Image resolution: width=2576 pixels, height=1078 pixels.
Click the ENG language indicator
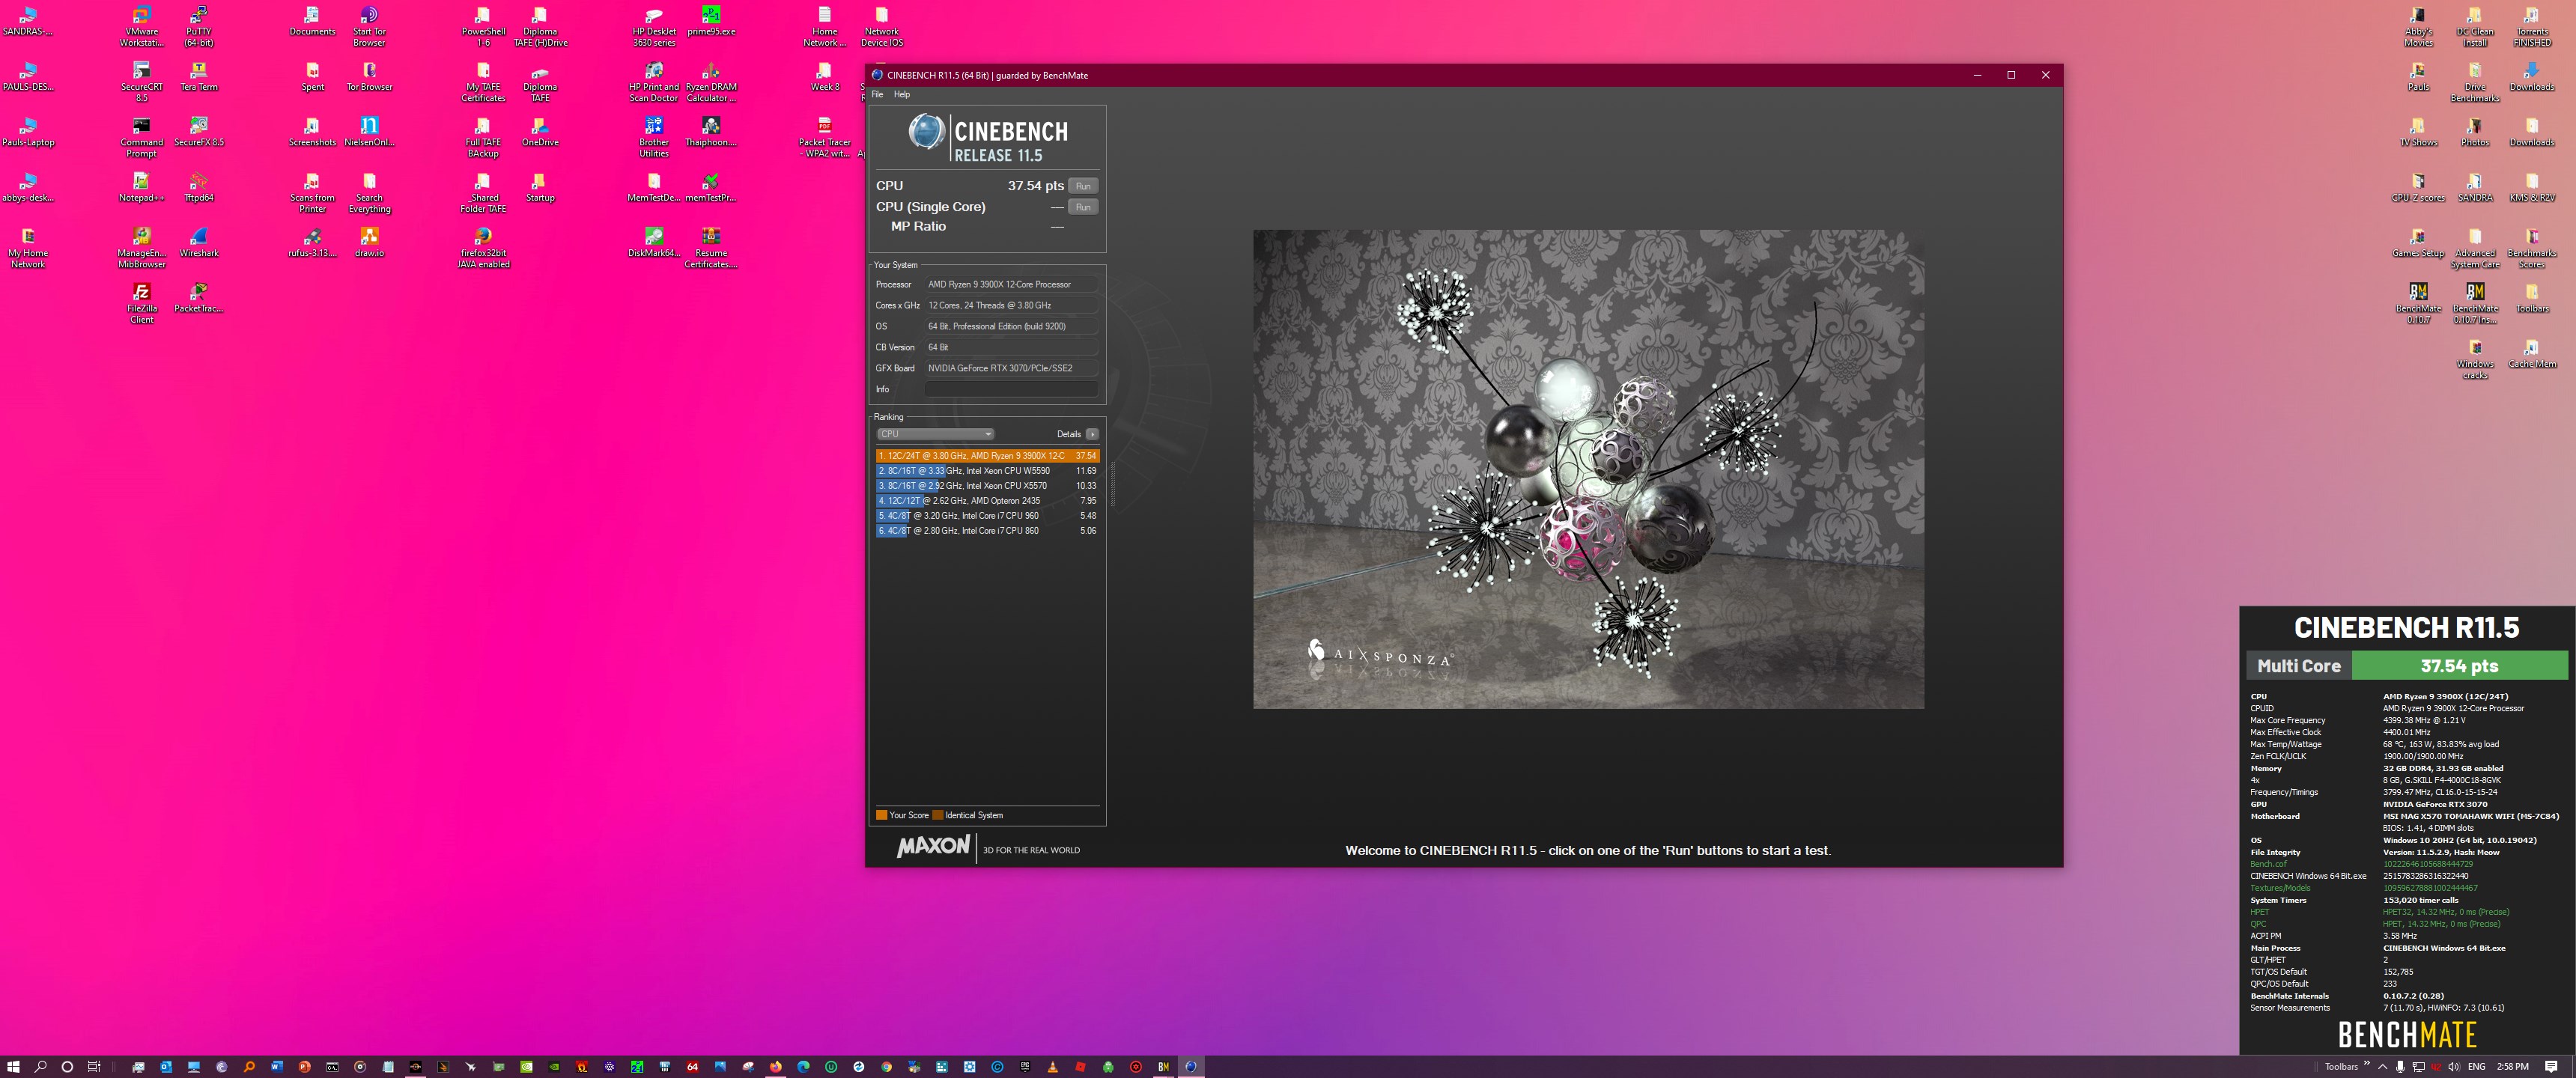pyautogui.click(x=2476, y=1067)
